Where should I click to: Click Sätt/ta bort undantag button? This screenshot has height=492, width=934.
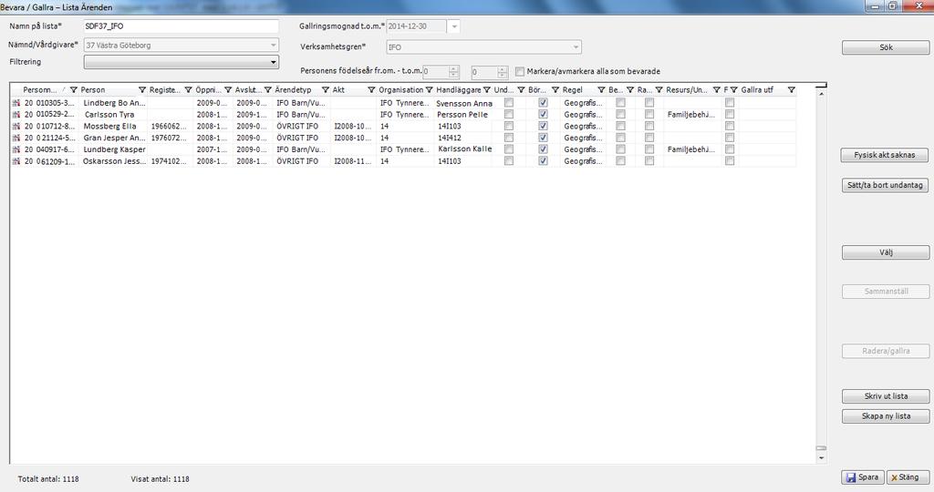[x=885, y=185]
